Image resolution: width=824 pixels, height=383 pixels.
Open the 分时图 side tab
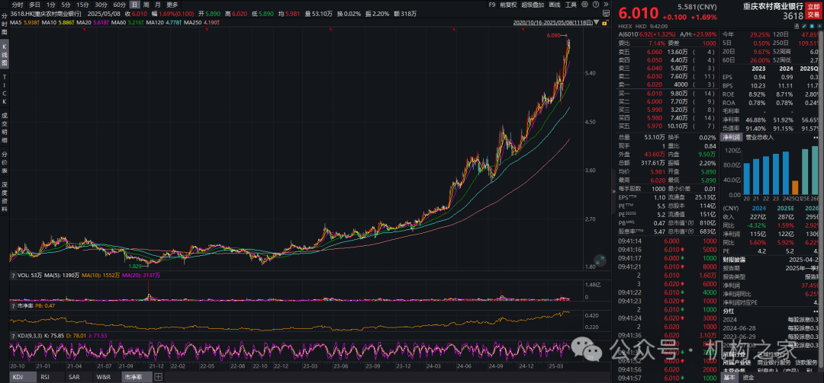[x=5, y=24]
